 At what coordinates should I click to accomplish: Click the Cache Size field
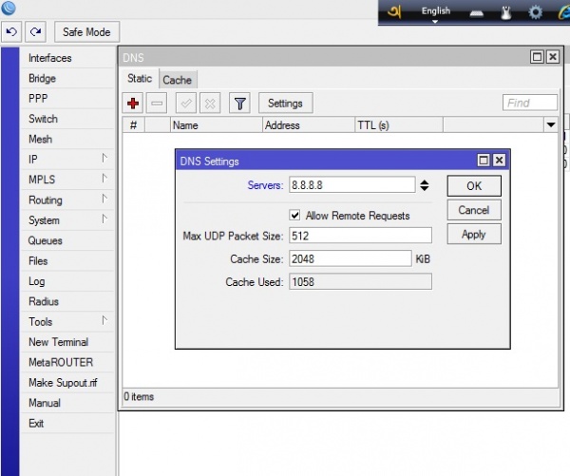coord(351,259)
